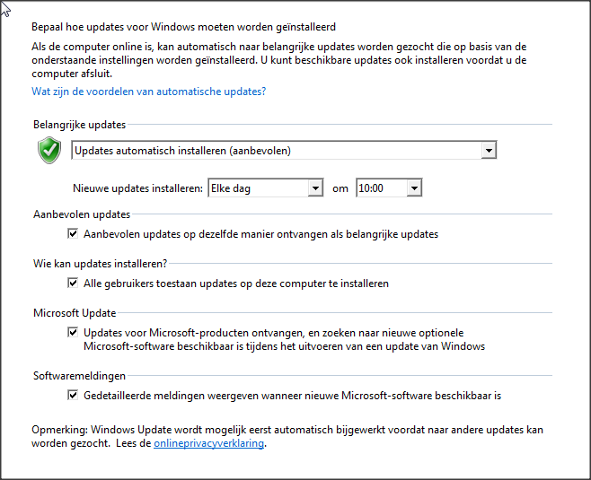
Task: Open the 'Updates automatisch installeren' dropdown
Action: click(284, 151)
